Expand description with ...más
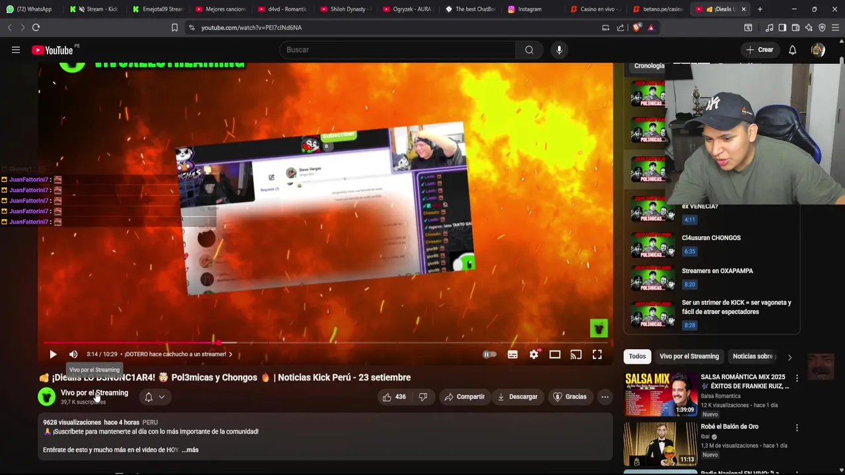The height and width of the screenshot is (475, 845). 189,450
